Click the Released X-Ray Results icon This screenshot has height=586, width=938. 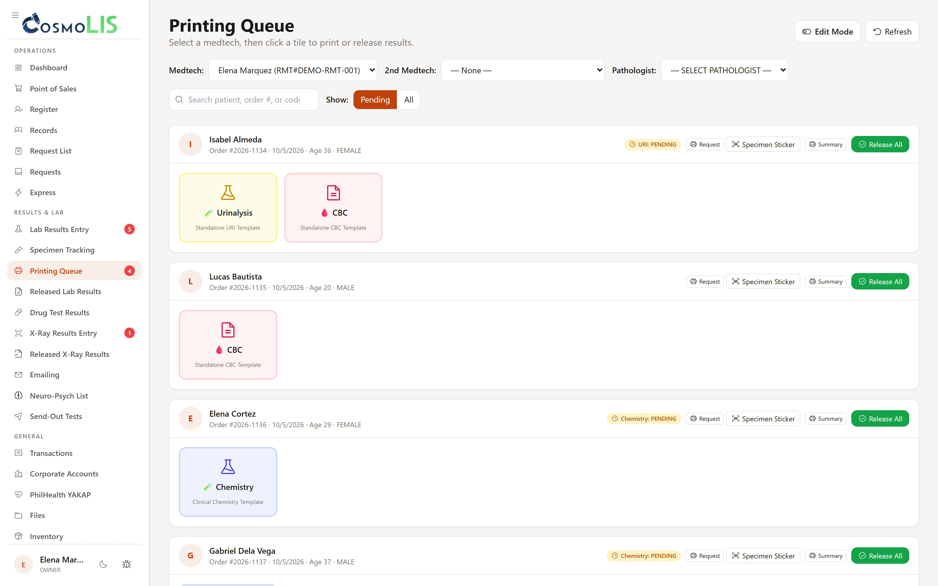coord(18,354)
